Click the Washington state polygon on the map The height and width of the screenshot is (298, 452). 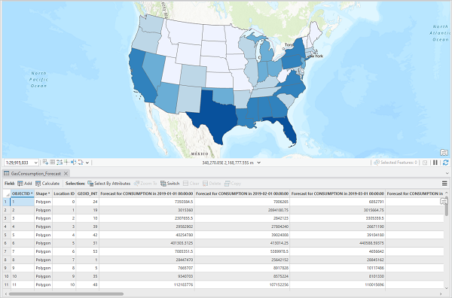coord(151,23)
